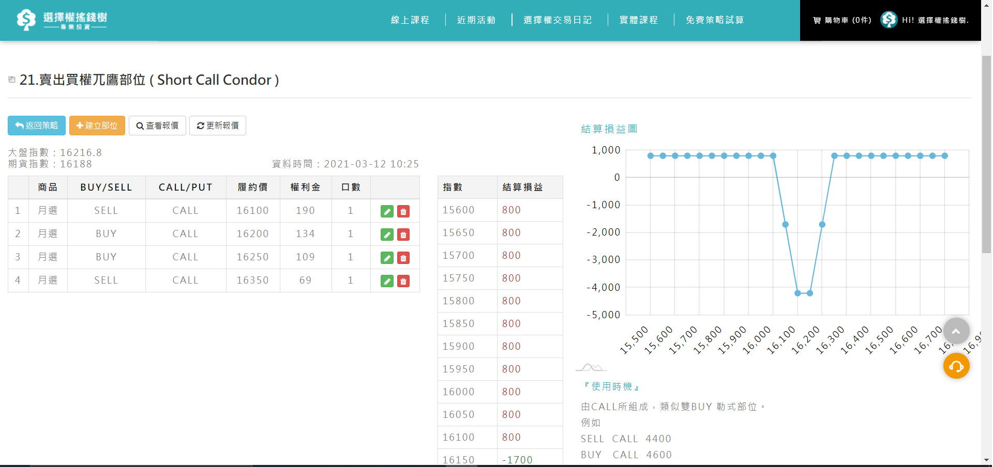Viewport: 993px width, 467px height.
Task: Click the 權利金 column header
Action: [x=306, y=187]
